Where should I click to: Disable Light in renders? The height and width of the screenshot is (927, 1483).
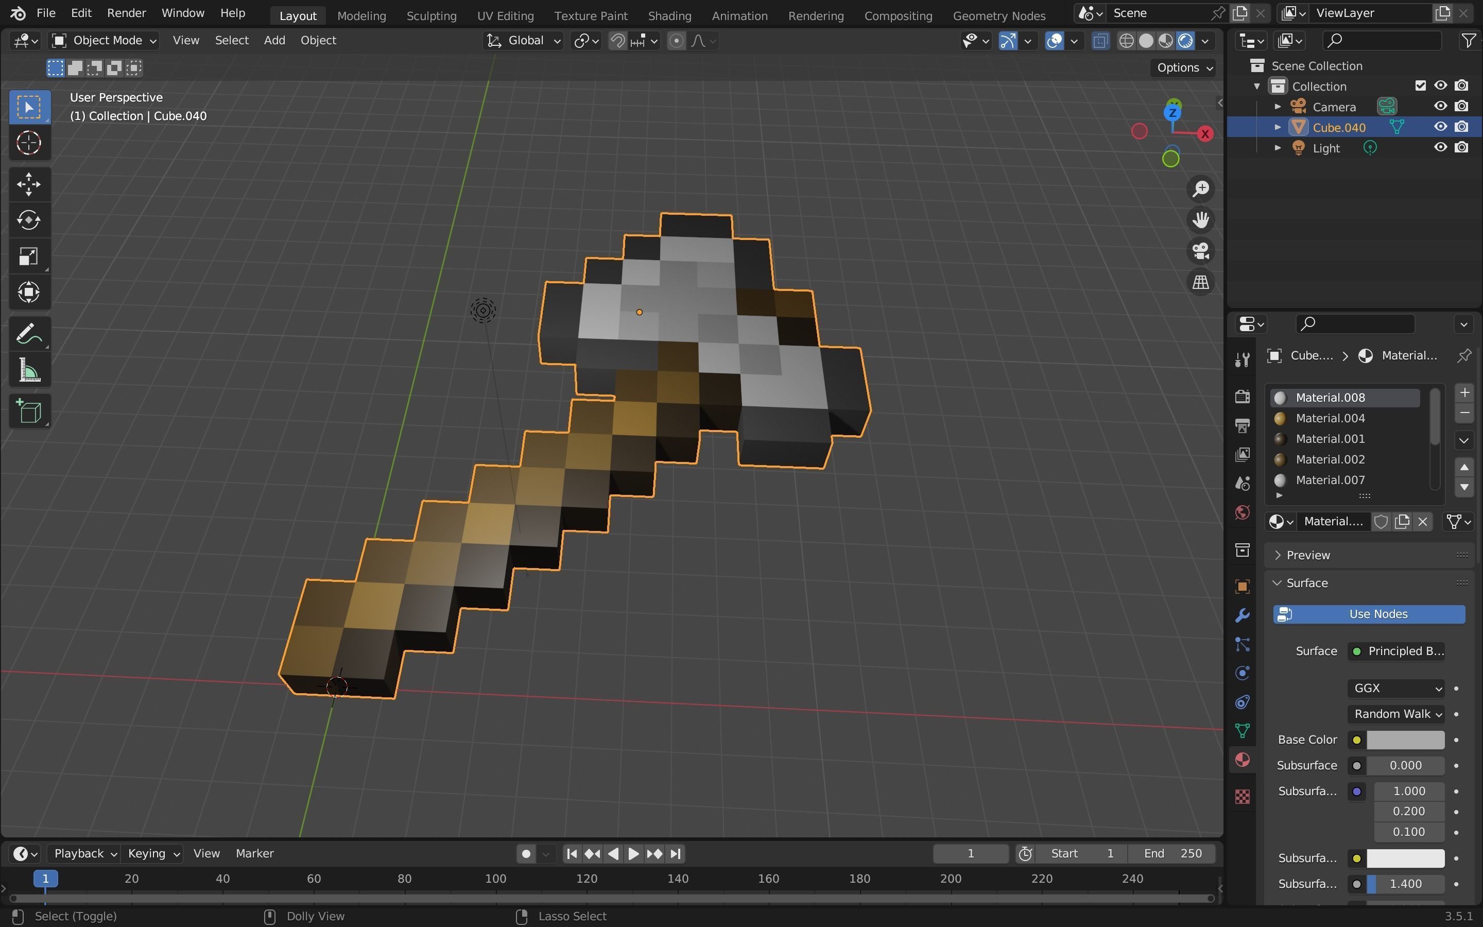click(1461, 148)
